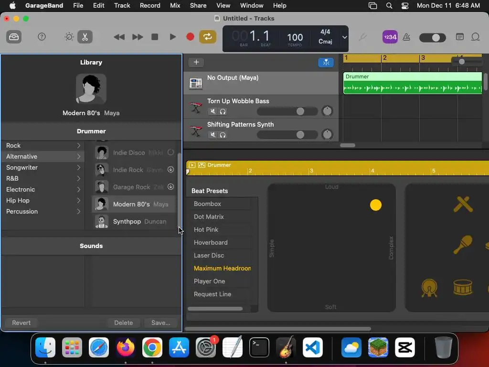Image resolution: width=489 pixels, height=367 pixels.
Task: Toggle the Editors scissors button
Action: tap(85, 37)
